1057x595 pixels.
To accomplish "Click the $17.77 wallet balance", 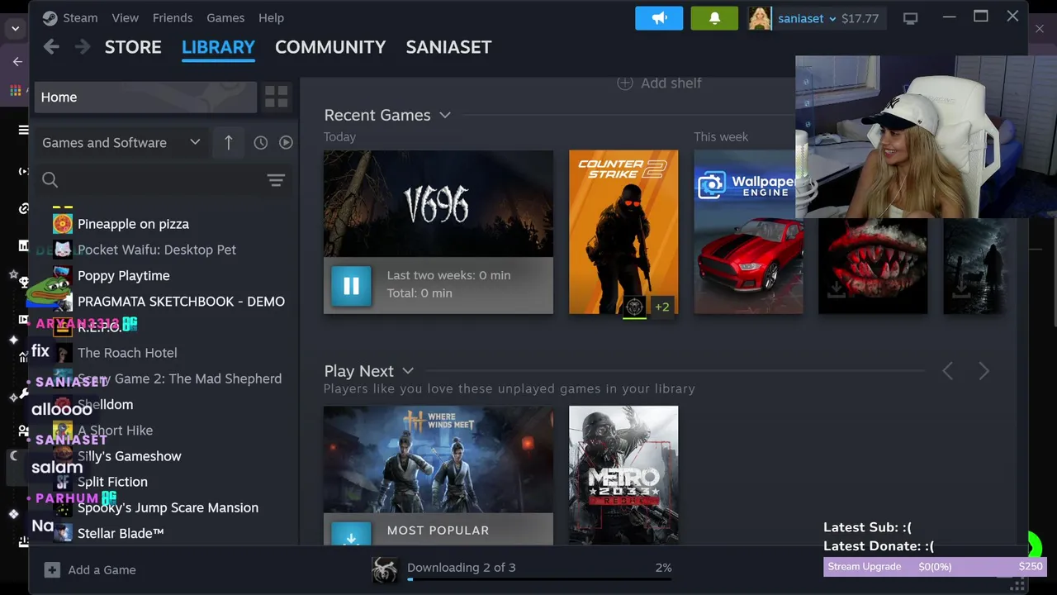I will 860,18.
